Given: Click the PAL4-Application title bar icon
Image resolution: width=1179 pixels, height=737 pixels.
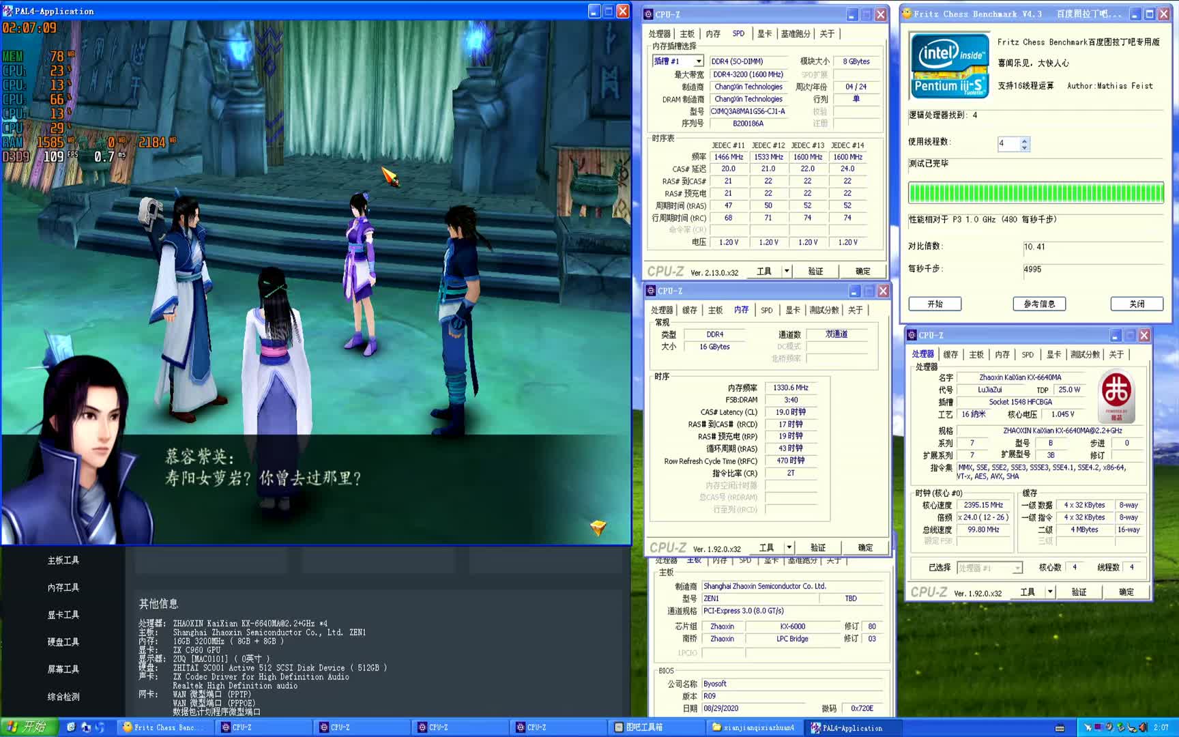Looking at the screenshot, I should click(8, 11).
